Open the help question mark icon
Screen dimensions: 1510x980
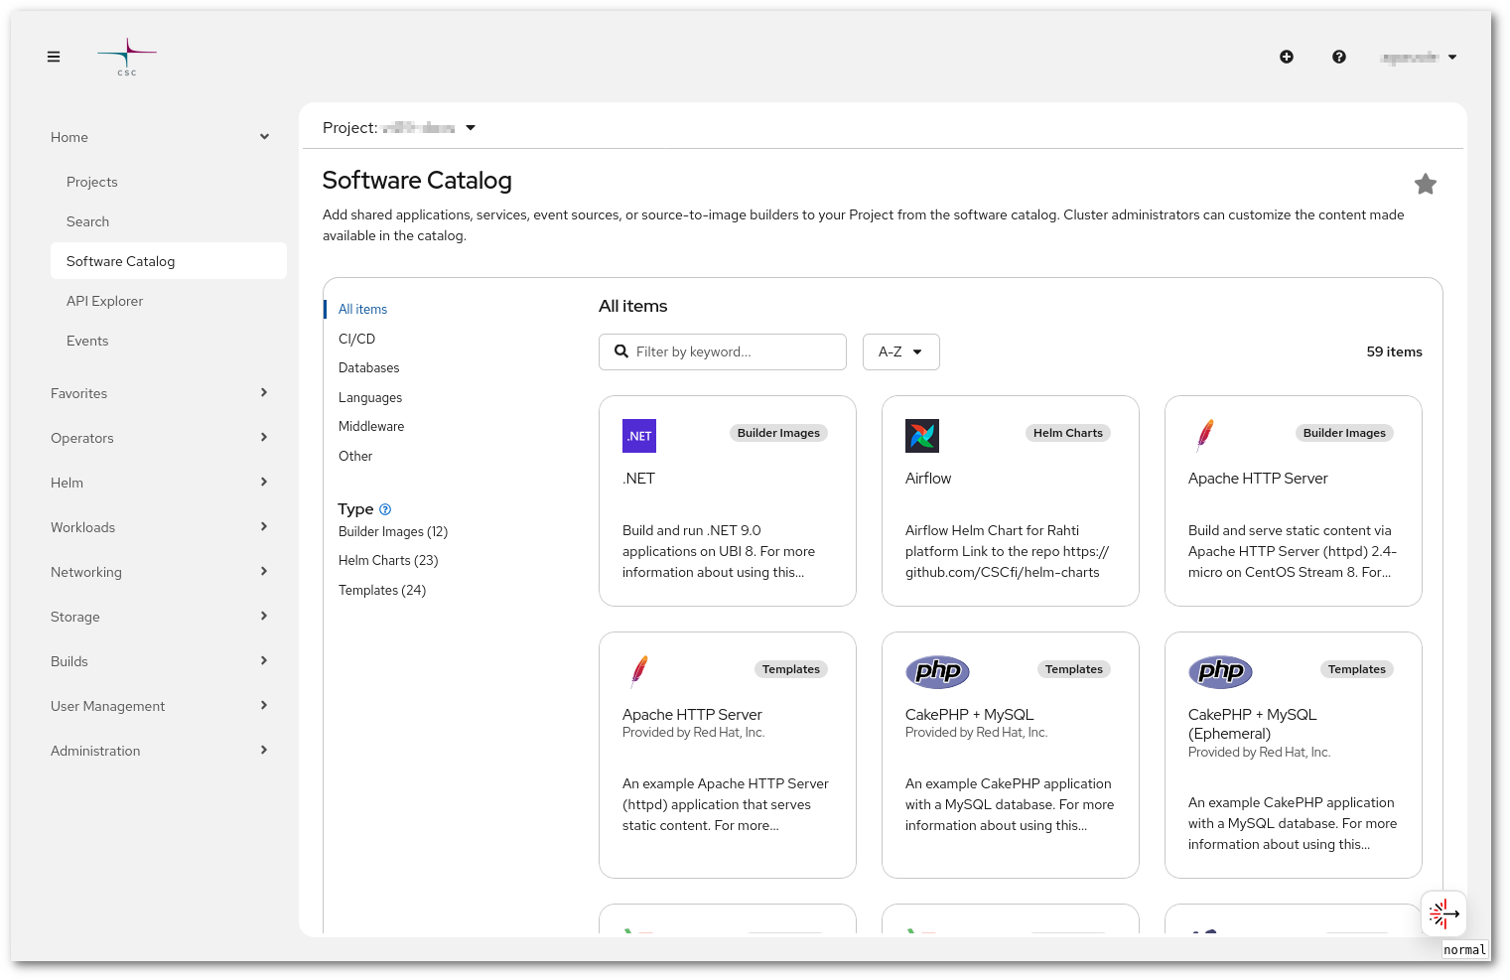pyautogui.click(x=1339, y=57)
